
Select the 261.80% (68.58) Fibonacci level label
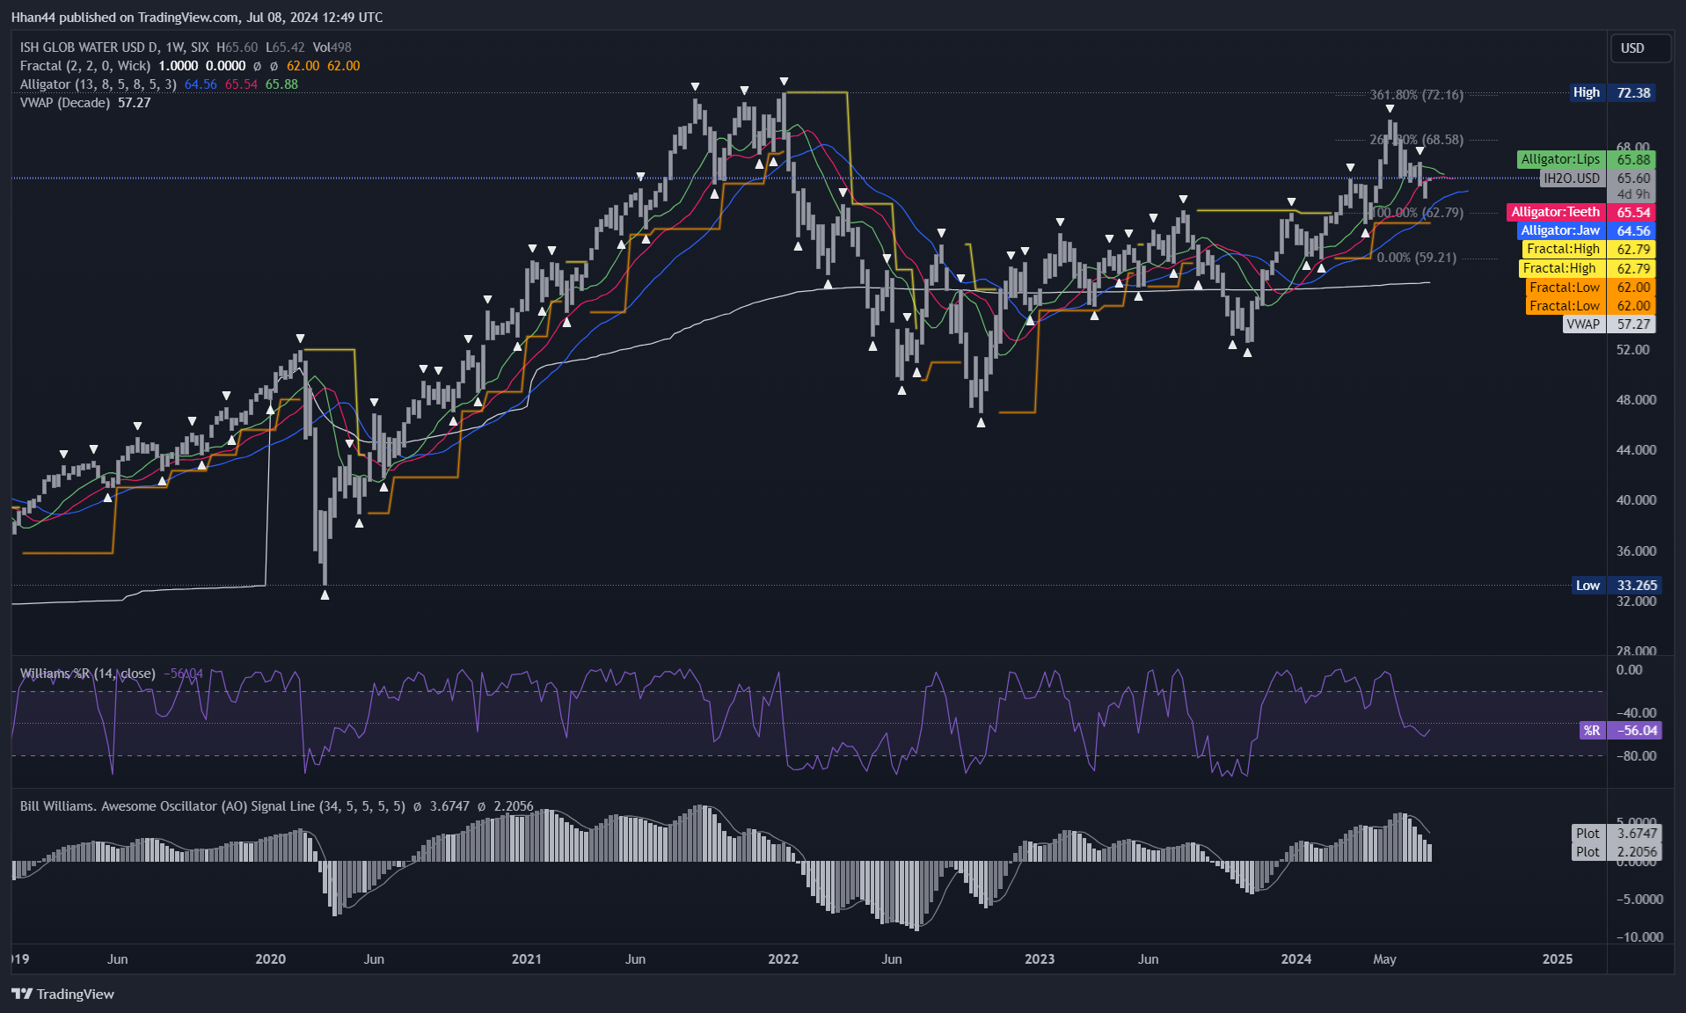click(x=1417, y=140)
